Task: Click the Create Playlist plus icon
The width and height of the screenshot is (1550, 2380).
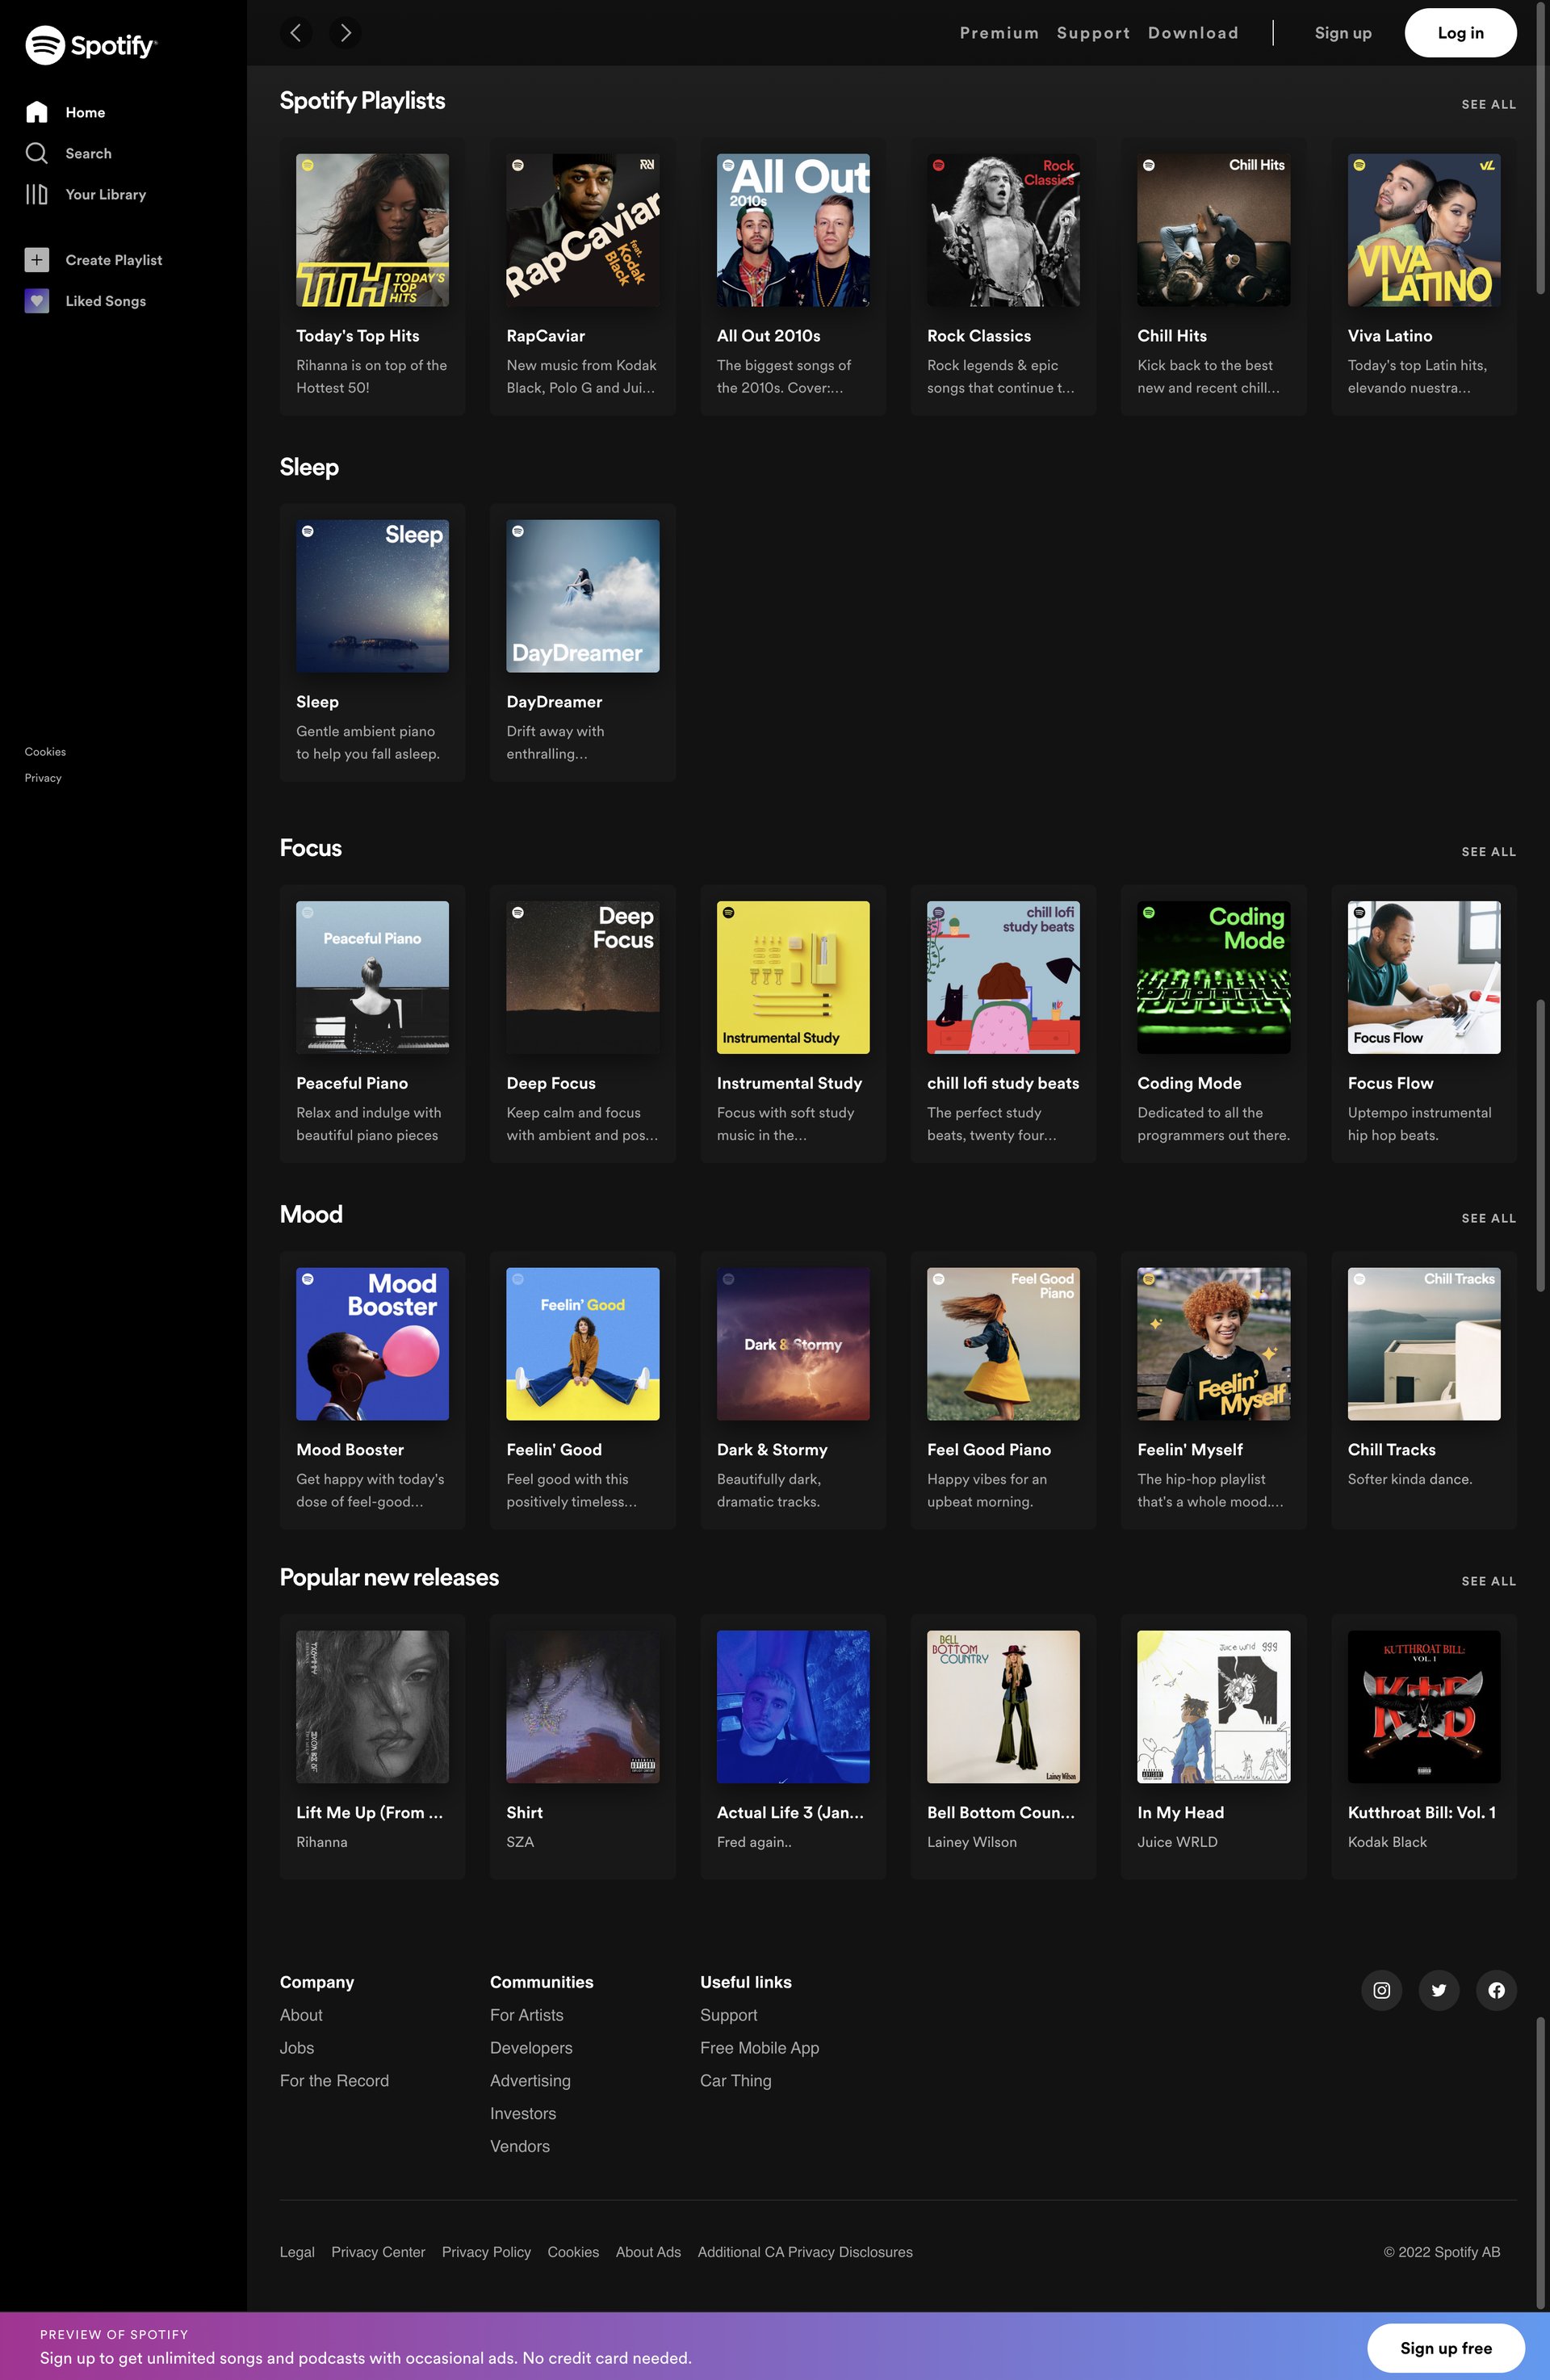Action: (x=37, y=259)
